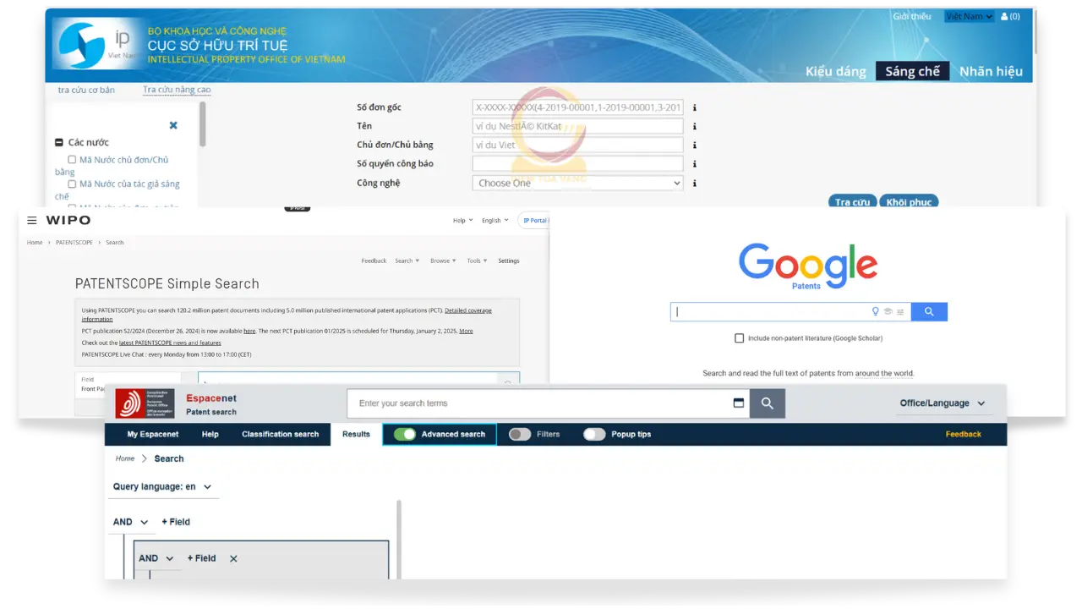Click the filter sliders icon in Google Patents search
The image size is (1082, 609).
click(900, 312)
